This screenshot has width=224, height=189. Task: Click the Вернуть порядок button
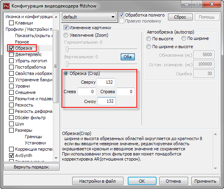[x=32, y=167]
